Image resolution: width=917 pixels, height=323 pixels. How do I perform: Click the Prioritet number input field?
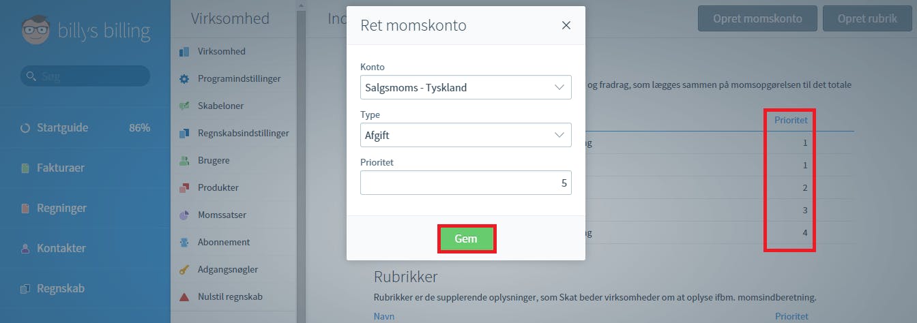[x=466, y=183]
